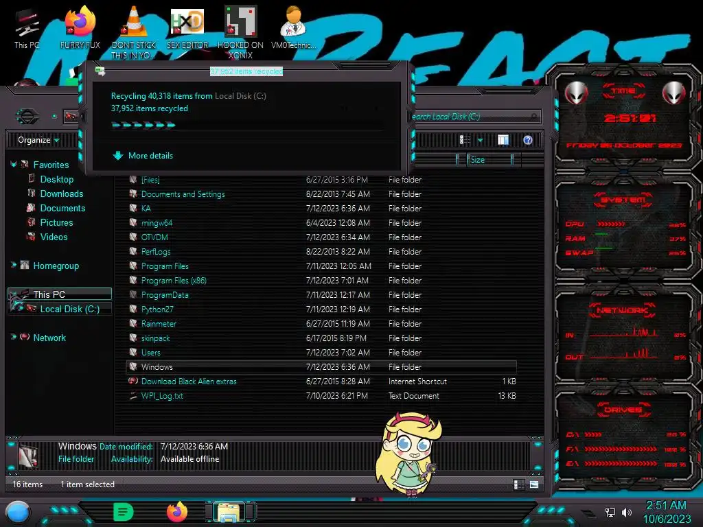The height and width of the screenshot is (527, 703).
Task: Select the skinpack folder
Action: [x=321, y=338]
